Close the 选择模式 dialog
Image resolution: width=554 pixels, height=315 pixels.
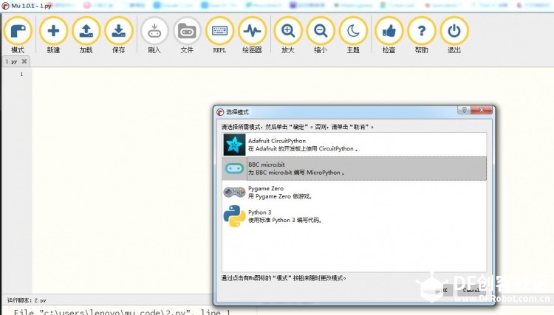(481, 110)
